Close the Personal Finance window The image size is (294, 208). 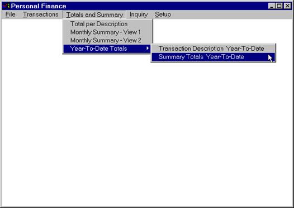(x=287, y=6)
